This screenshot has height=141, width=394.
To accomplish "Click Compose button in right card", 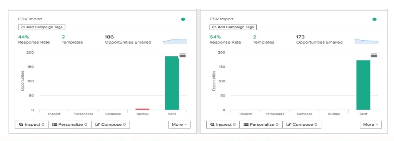I will 302,125.
